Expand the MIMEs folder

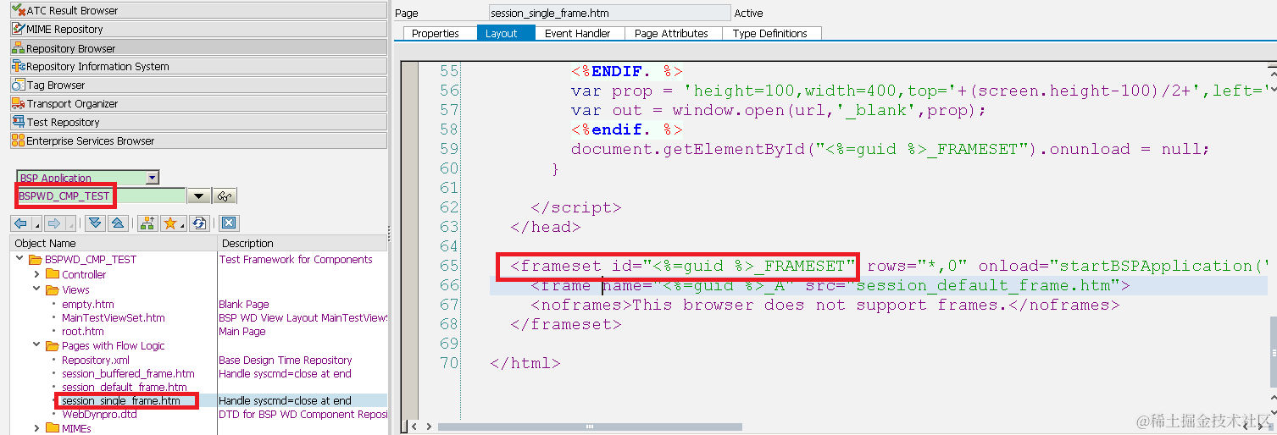tap(36, 428)
